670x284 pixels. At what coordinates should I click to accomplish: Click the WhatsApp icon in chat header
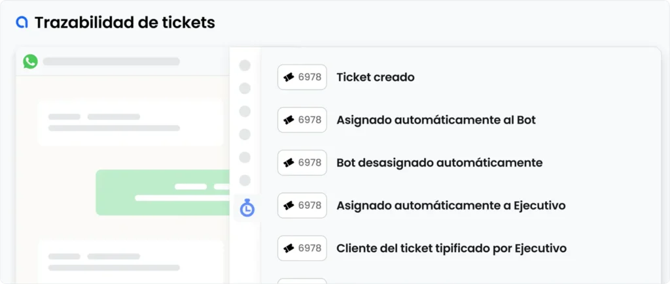pos(30,61)
